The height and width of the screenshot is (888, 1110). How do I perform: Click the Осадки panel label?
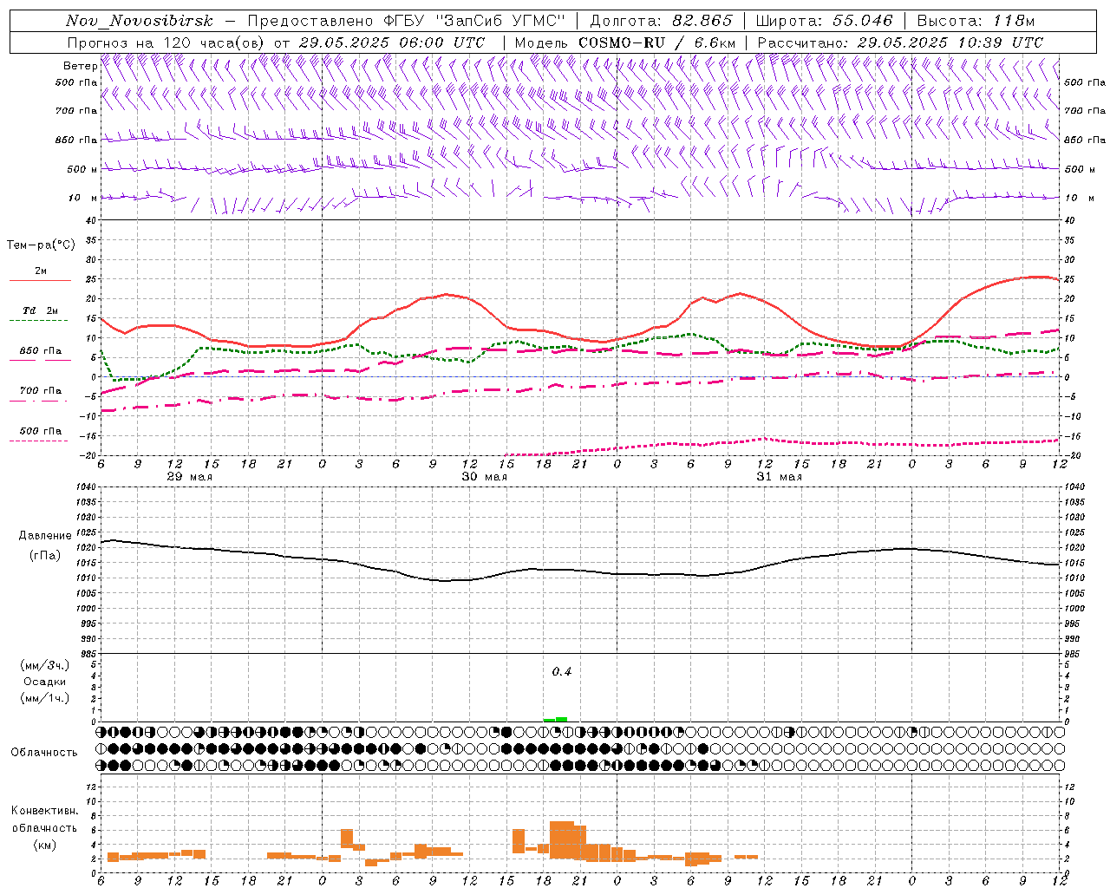click(45, 682)
